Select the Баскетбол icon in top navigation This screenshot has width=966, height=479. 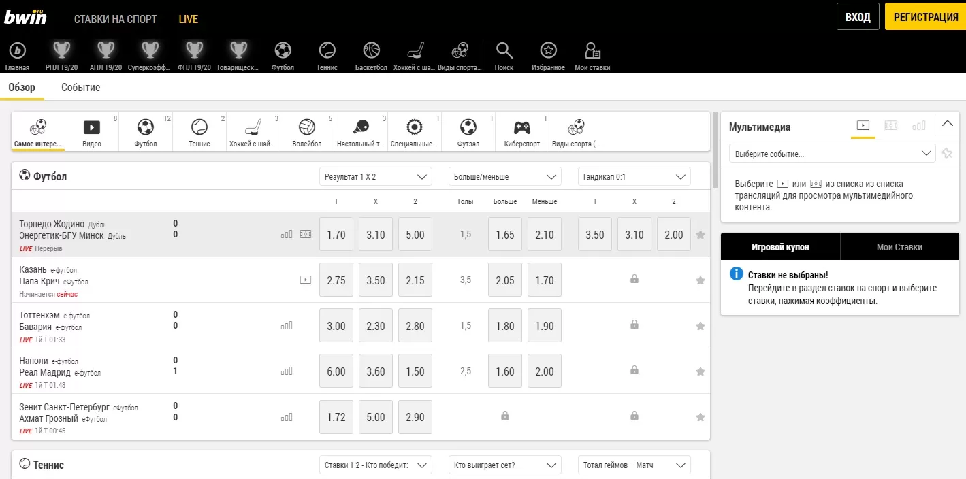click(x=371, y=51)
